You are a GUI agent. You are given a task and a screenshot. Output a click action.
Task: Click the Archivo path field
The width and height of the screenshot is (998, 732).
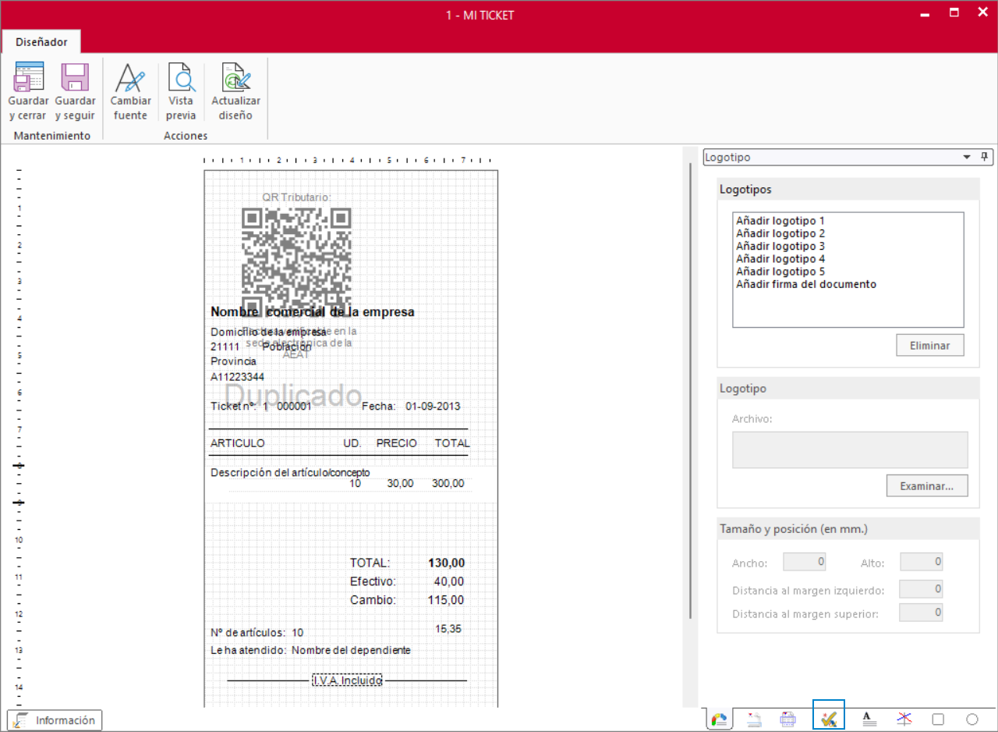(x=850, y=450)
